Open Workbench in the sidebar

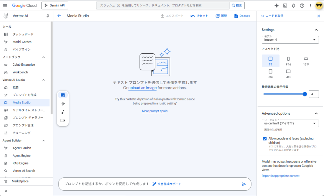25,72
